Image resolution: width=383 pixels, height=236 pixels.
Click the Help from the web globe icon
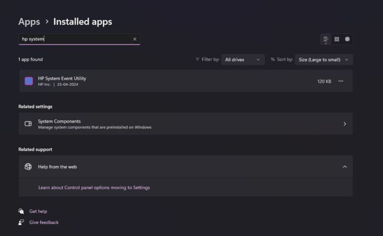28,167
